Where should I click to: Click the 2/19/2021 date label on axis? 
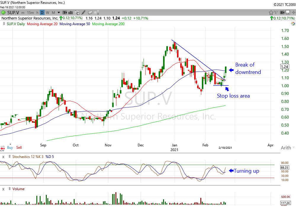click(x=225, y=148)
